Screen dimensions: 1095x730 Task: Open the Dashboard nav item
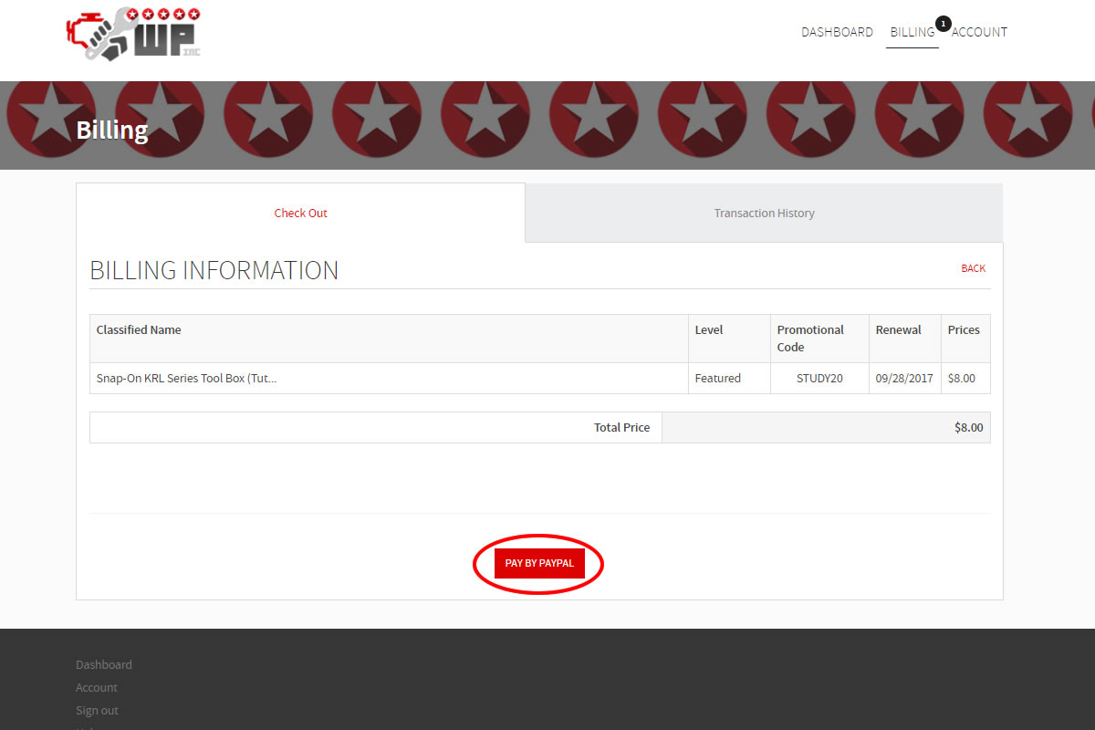click(837, 32)
